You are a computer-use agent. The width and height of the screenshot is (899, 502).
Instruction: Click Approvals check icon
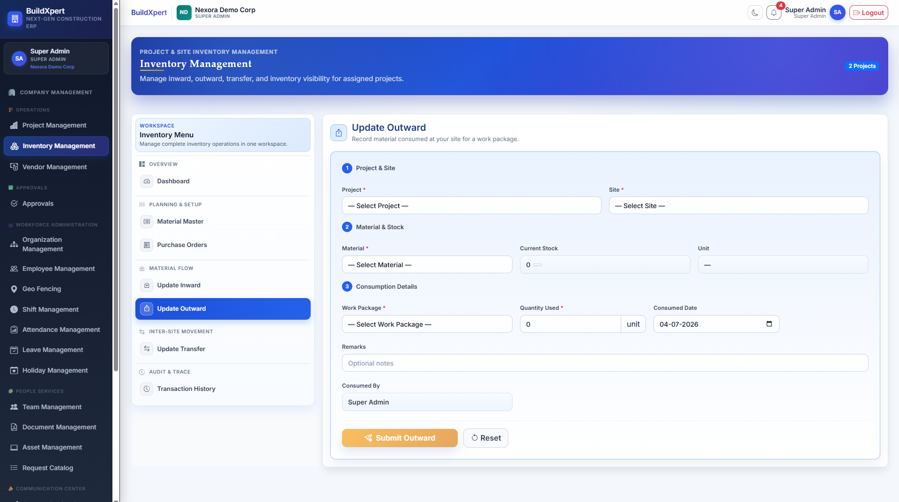click(x=14, y=203)
